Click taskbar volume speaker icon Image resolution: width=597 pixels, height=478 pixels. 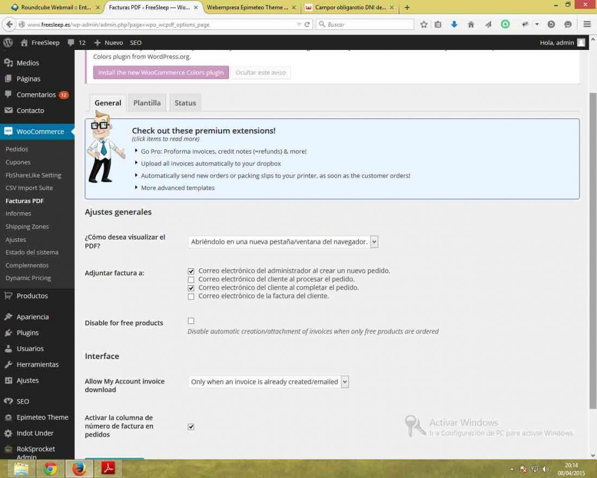point(545,469)
